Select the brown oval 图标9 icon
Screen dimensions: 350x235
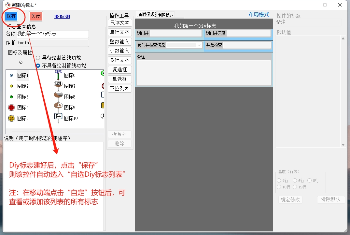(58, 106)
